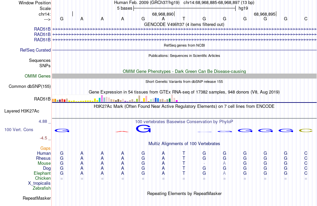Click the X_tropicalis species label

pos(39,183)
